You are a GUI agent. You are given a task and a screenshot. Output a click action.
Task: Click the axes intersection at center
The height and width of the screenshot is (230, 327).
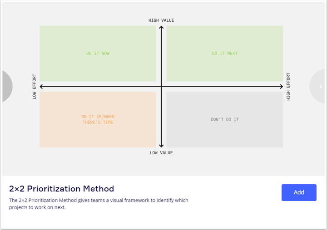pos(161,87)
